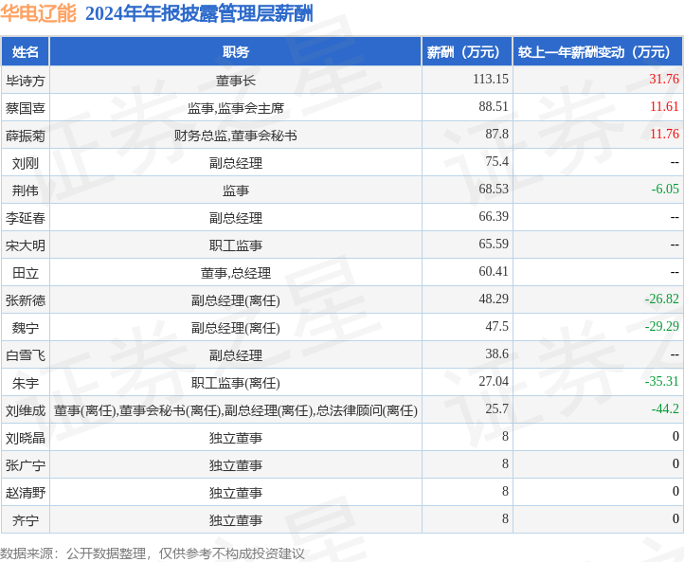Click salary value 27.04
The width and height of the screenshot is (684, 562).
(x=494, y=381)
